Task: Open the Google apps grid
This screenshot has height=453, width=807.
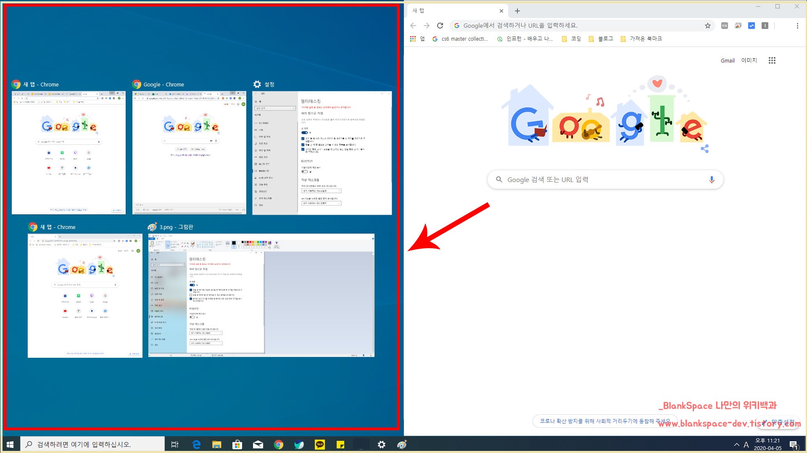Action: pos(772,60)
